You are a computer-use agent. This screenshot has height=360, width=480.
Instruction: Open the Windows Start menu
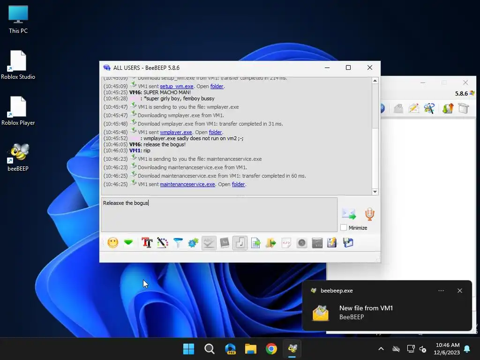(x=188, y=349)
